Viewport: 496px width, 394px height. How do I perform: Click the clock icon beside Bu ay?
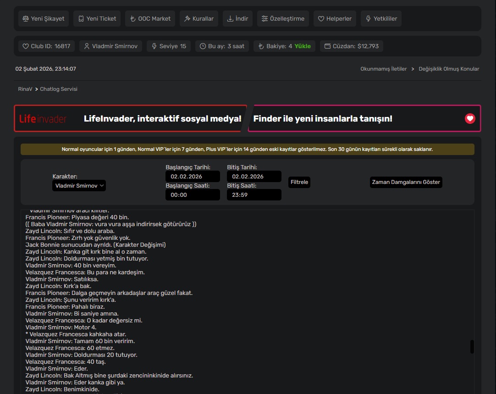pyautogui.click(x=203, y=46)
